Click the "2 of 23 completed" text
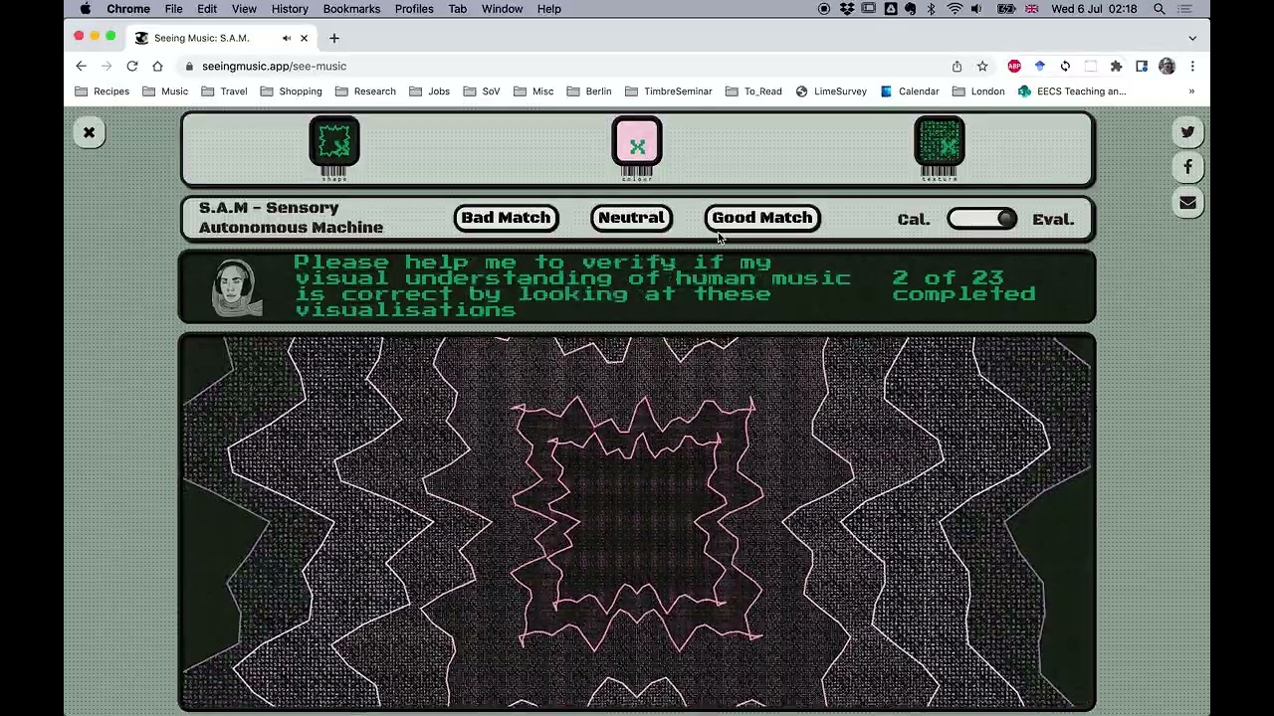The image size is (1274, 716). [963, 285]
